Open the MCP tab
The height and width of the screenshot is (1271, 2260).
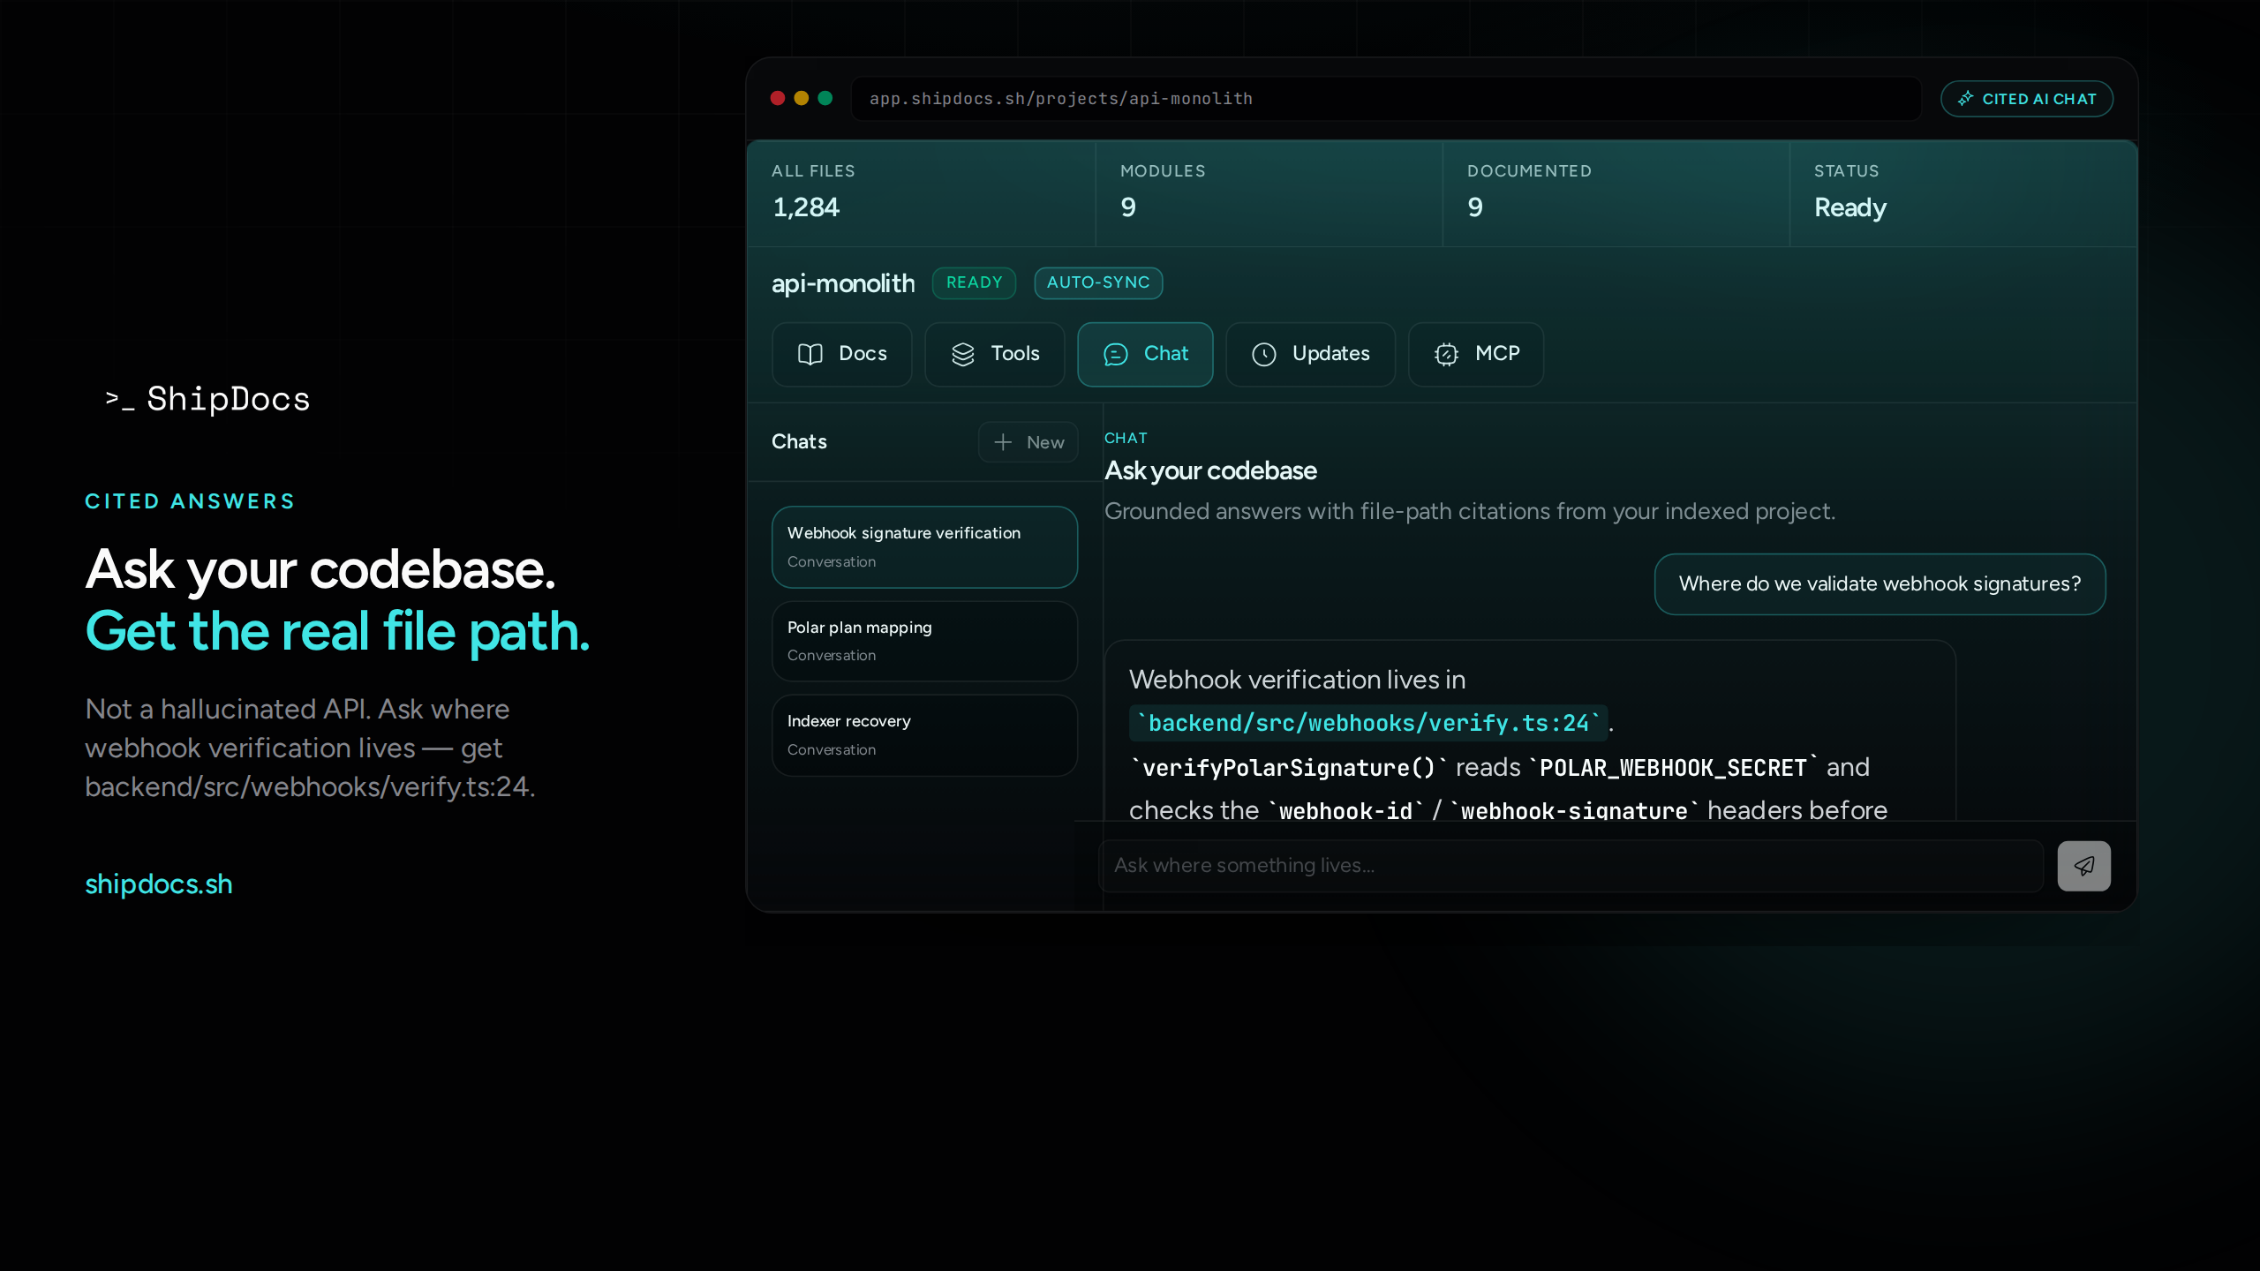tap(1476, 354)
